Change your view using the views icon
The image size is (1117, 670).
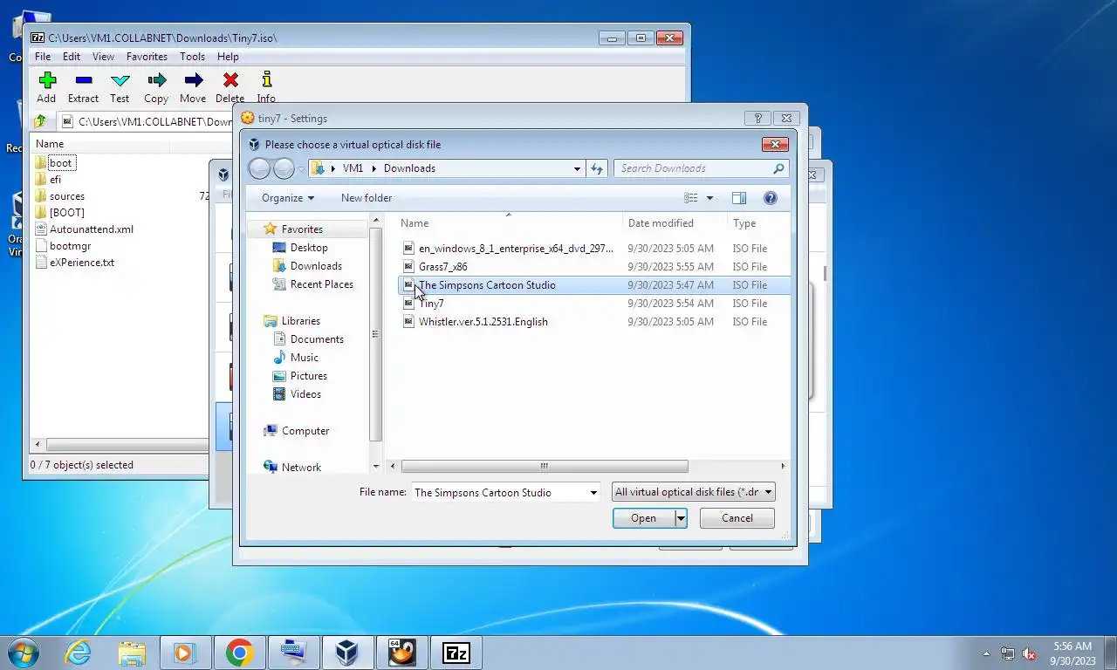point(691,198)
